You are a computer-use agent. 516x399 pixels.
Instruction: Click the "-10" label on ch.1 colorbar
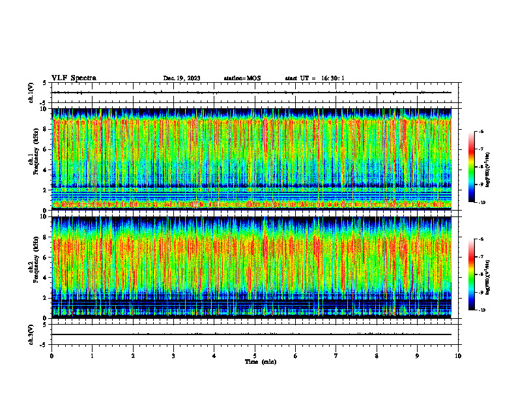tap(481, 203)
